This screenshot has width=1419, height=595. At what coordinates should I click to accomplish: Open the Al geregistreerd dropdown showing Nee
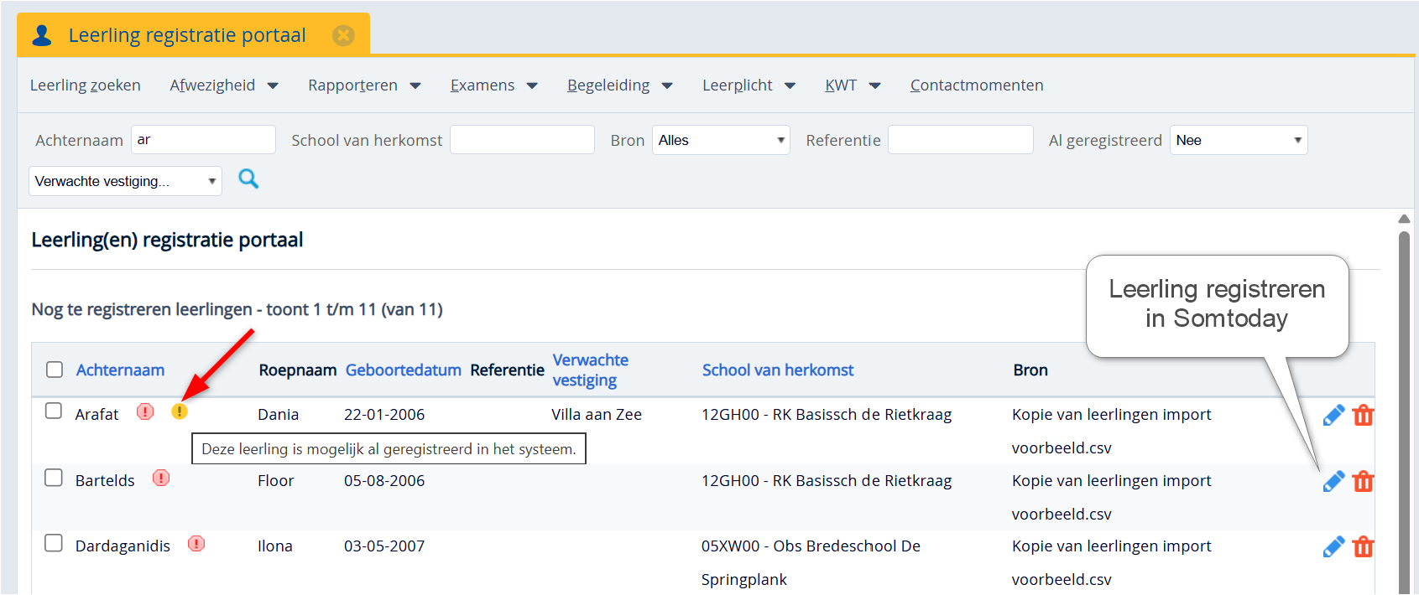click(1239, 140)
